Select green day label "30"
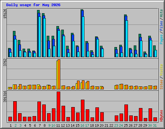 (150, 125)
